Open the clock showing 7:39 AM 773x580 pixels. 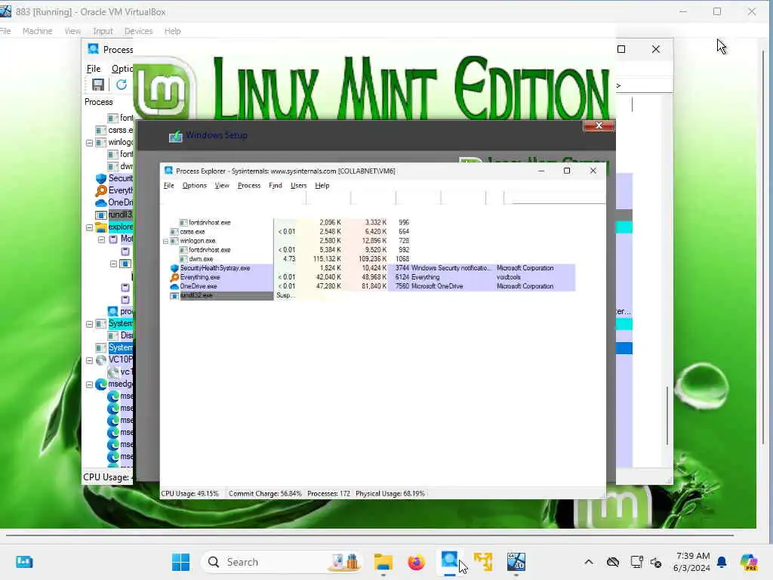click(x=691, y=562)
